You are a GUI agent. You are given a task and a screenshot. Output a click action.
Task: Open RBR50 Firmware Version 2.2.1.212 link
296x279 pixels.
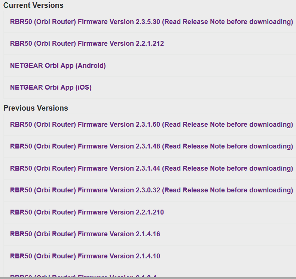(x=87, y=43)
